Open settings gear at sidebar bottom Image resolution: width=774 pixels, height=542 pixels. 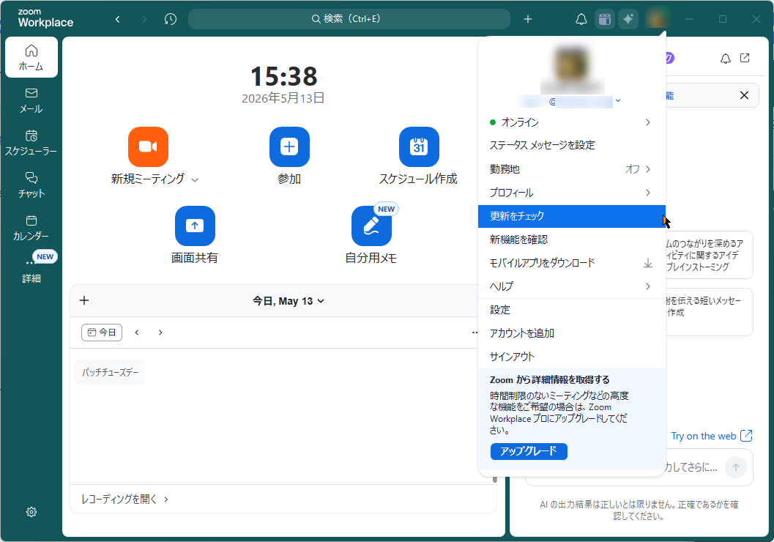pyautogui.click(x=31, y=512)
